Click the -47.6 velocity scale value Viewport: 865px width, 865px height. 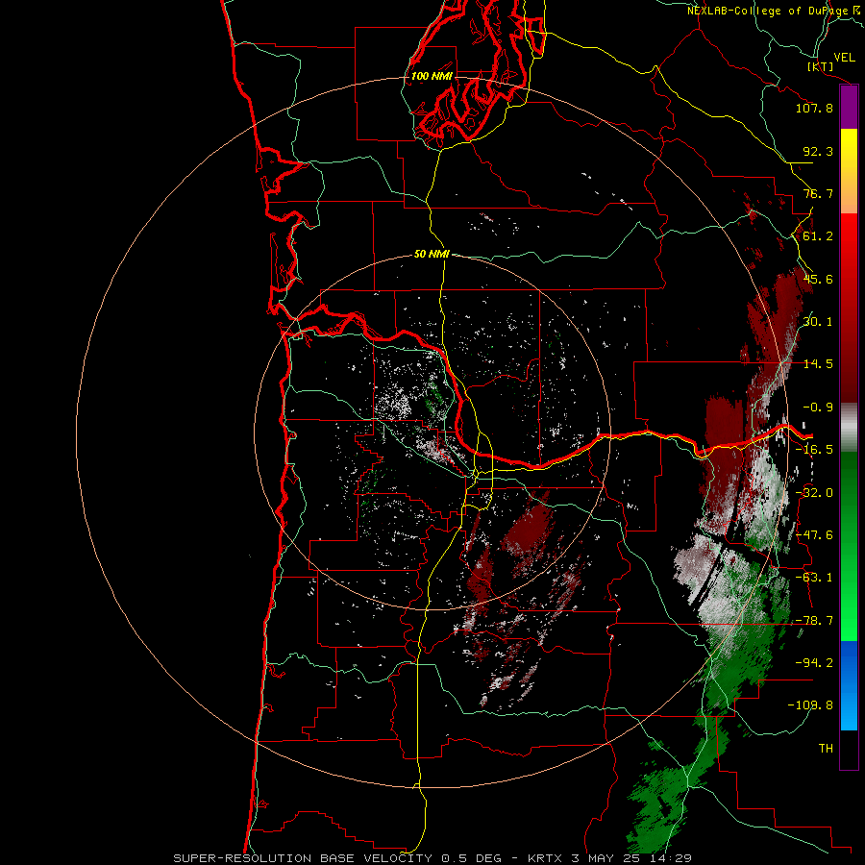814,535
